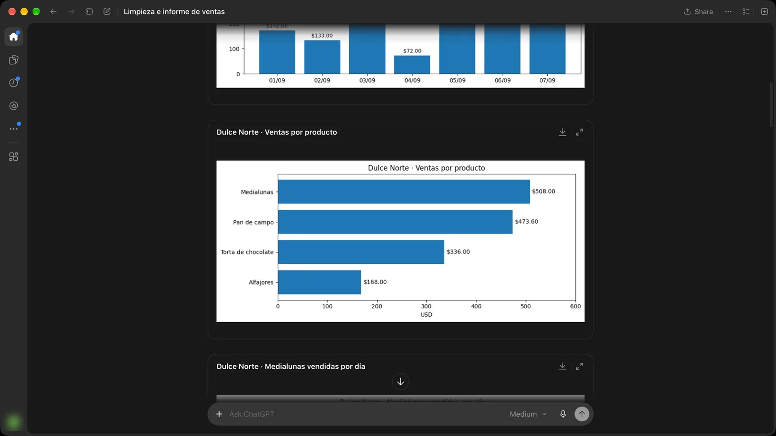This screenshot has width=776, height=436.
Task: Open the attachments plus button in the composer
Action: [x=219, y=414]
